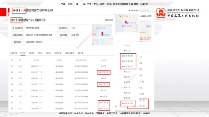
Task: Click the 注册专业 column header in the main table
Action: [103, 60]
